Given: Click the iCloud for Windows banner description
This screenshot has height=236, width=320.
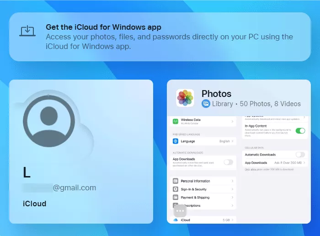Looking at the screenshot, I should pos(170,42).
